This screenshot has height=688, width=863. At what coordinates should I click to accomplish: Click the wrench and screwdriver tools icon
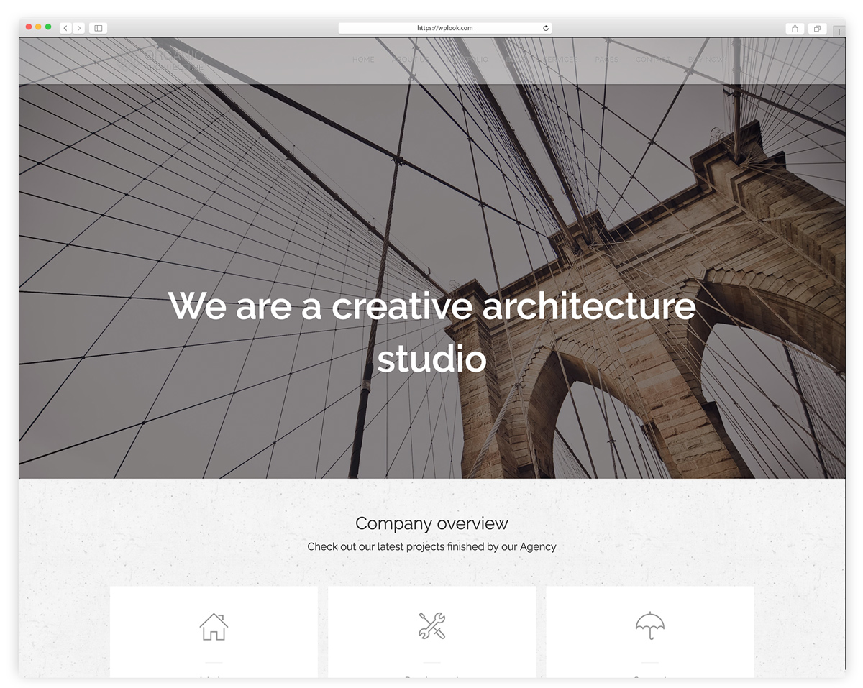pyautogui.click(x=431, y=625)
